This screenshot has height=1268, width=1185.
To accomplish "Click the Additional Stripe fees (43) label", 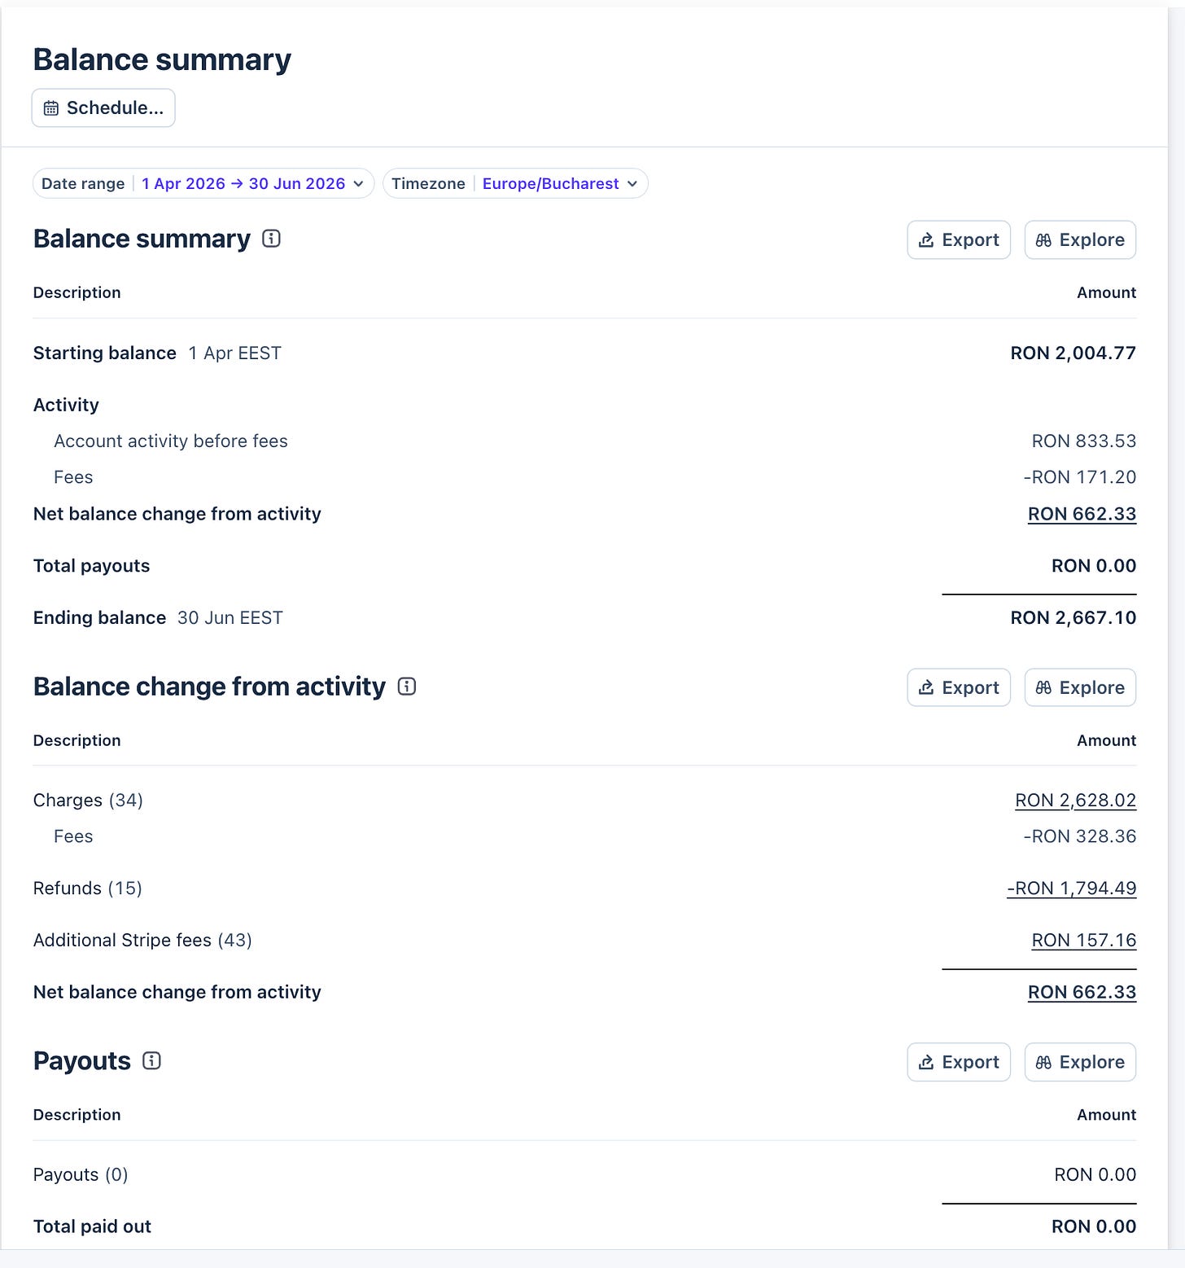I will [x=142, y=941].
